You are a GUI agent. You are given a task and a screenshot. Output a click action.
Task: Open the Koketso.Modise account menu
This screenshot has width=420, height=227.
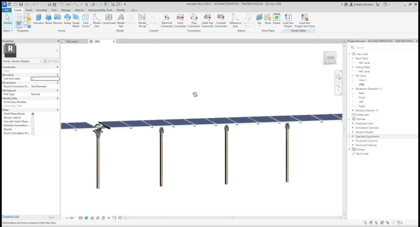coord(363,4)
